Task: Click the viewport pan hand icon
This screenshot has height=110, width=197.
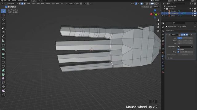Action: 158,24
